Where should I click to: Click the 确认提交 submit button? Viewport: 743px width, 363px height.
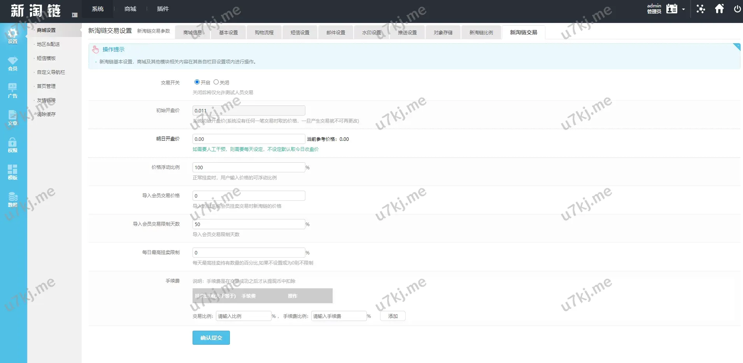tap(211, 337)
